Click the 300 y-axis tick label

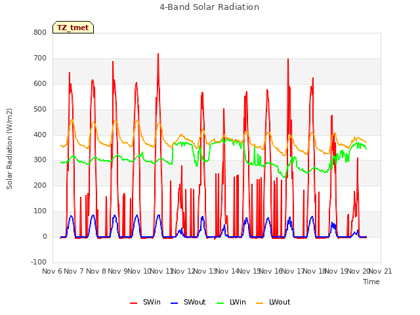[x=40, y=160]
